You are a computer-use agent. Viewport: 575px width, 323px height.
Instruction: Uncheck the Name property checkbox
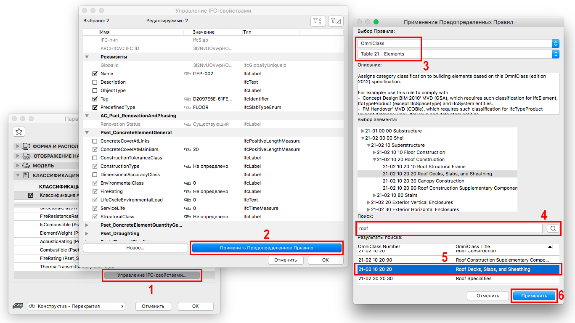coord(95,74)
